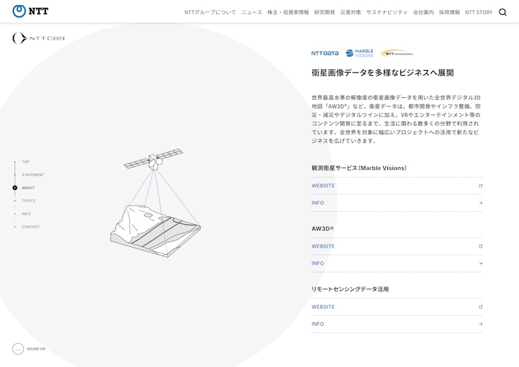The image size is (519, 367).
Task: Open NTT STORY menu item
Action: pos(479,12)
